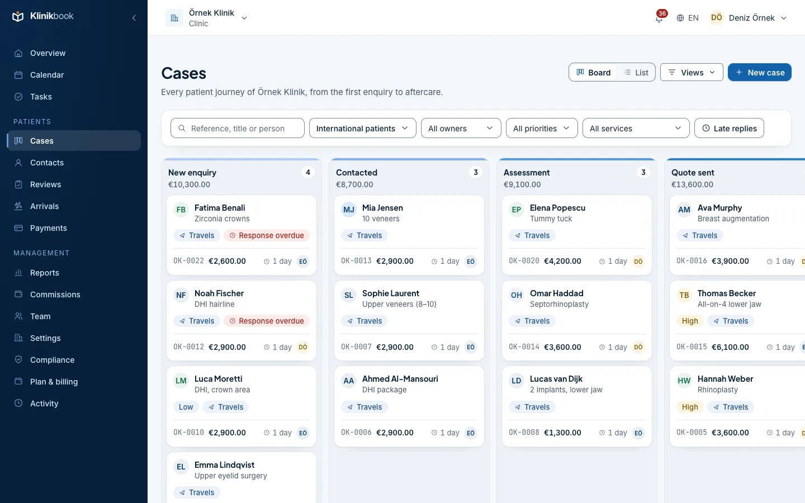Screen dimensions: 805x503
Task: Click Thomas Becker's TB avatar
Action: tap(684, 296)
